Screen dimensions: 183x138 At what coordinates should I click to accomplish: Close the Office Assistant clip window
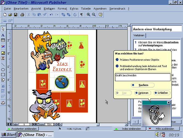[168, 103]
